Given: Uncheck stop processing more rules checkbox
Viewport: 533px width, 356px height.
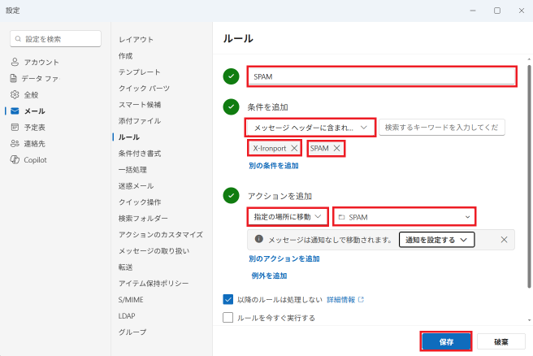Looking at the screenshot, I should click(227, 300).
